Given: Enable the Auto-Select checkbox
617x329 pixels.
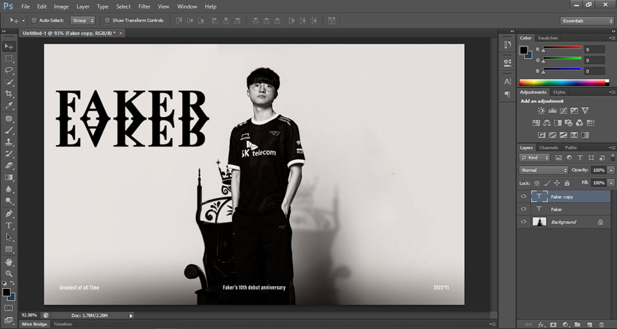Looking at the screenshot, I should tap(35, 20).
